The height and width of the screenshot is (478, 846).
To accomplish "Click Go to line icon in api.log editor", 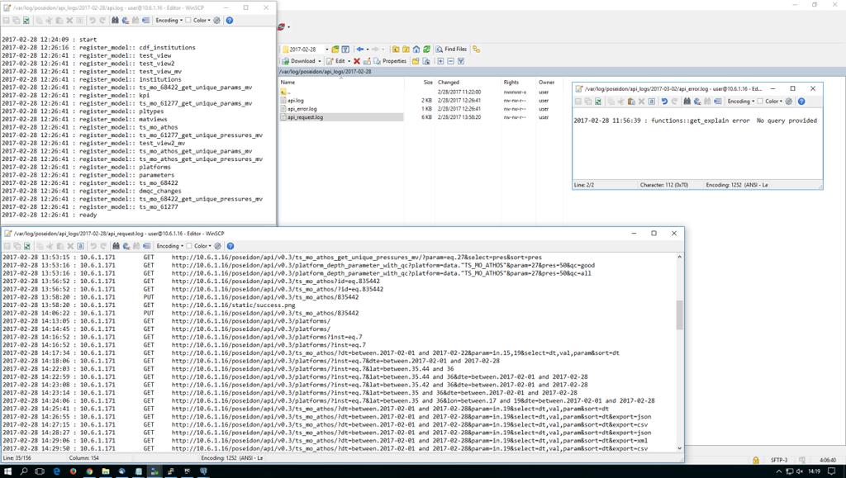I will [145, 21].
